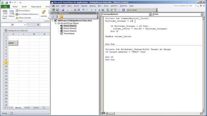Open the Click procedure dropdown

click(202, 14)
